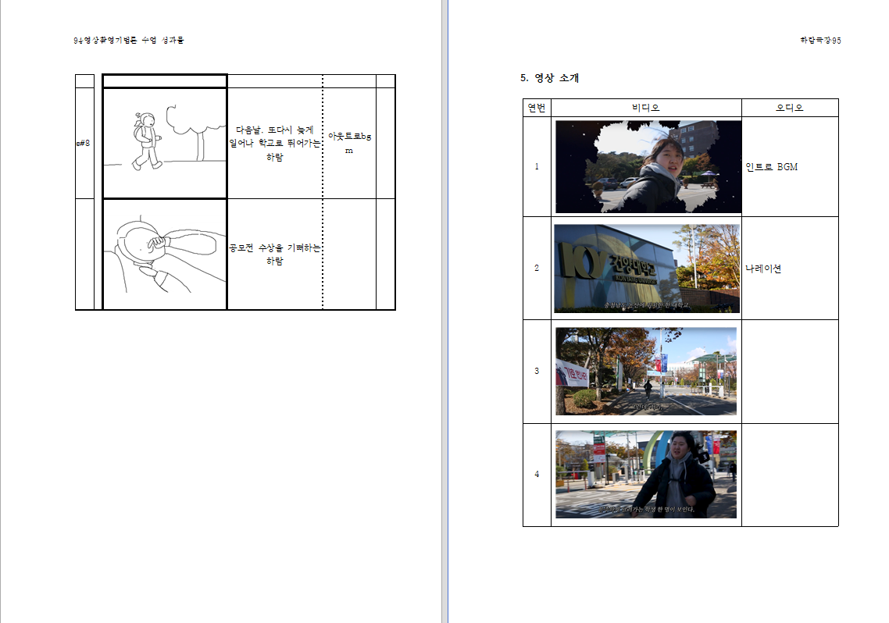Click row number 4 in the 연번 column
Screen dimensions: 889x623
(x=537, y=475)
